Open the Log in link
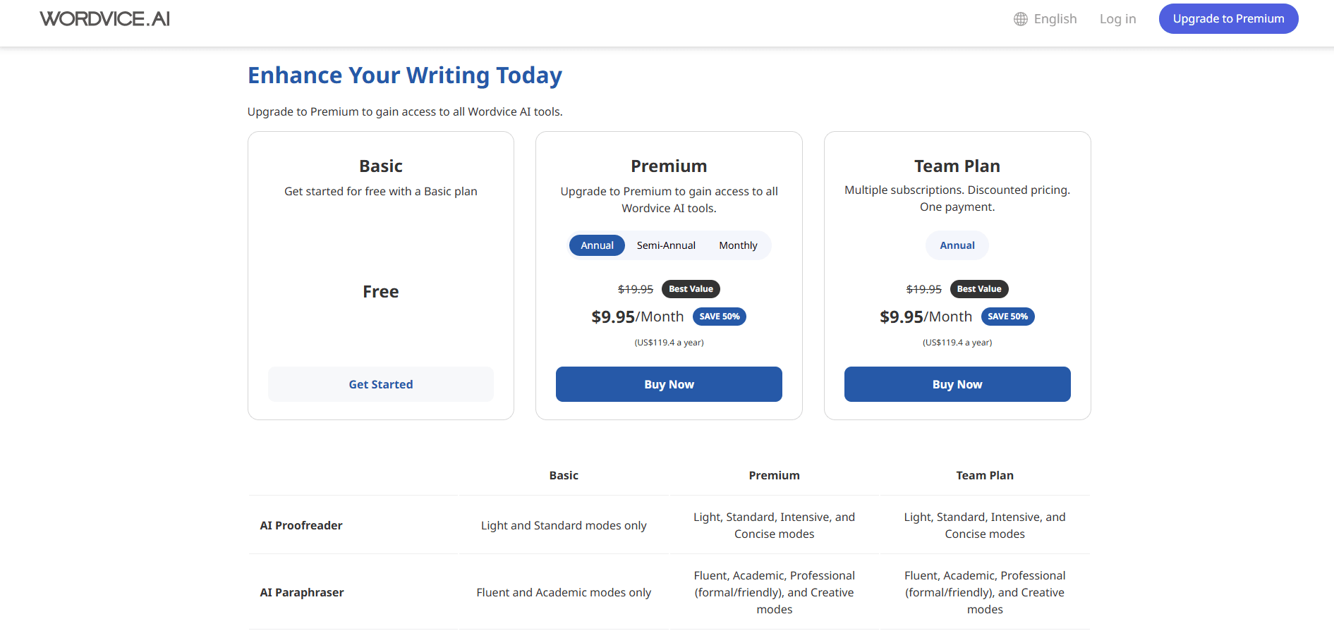This screenshot has height=638, width=1334. click(x=1117, y=19)
